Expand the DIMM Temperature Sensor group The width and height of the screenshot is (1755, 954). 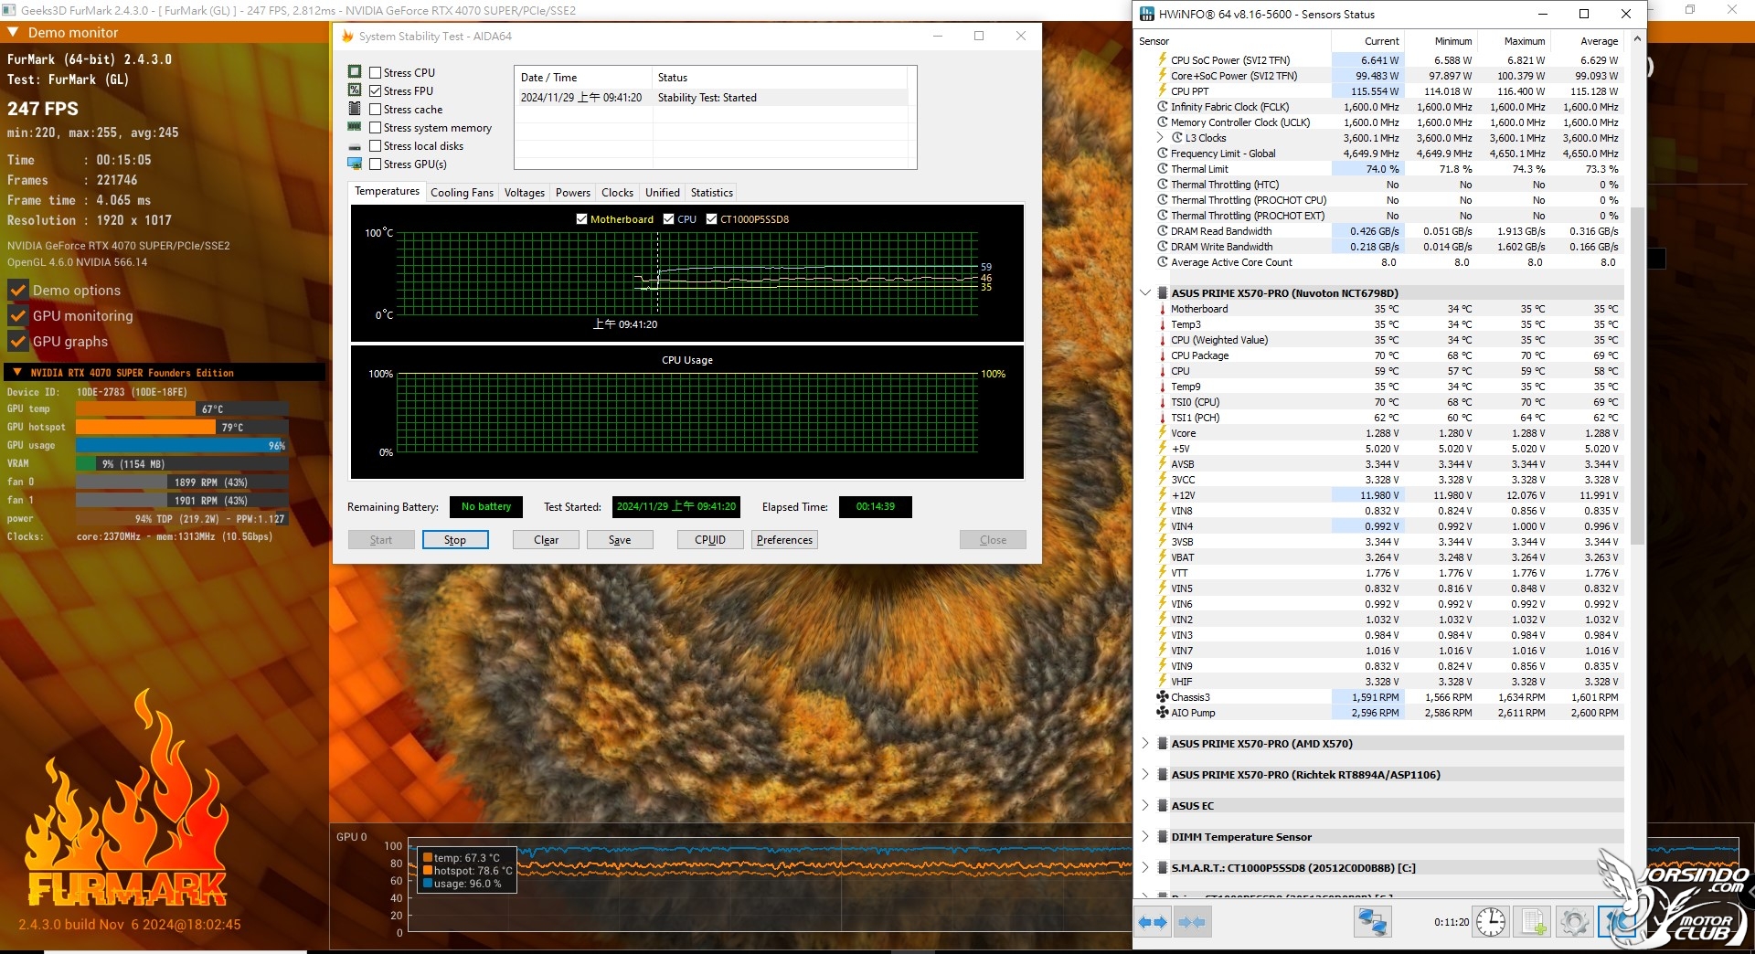click(x=1145, y=837)
